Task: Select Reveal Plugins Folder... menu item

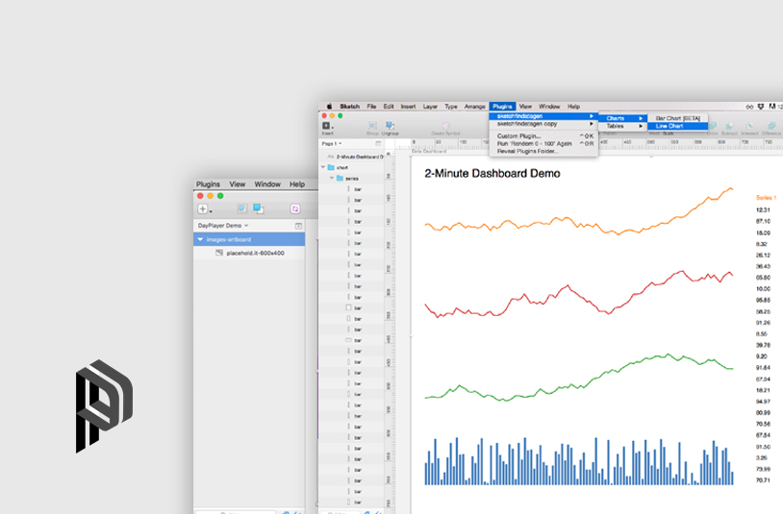Action: (527, 151)
